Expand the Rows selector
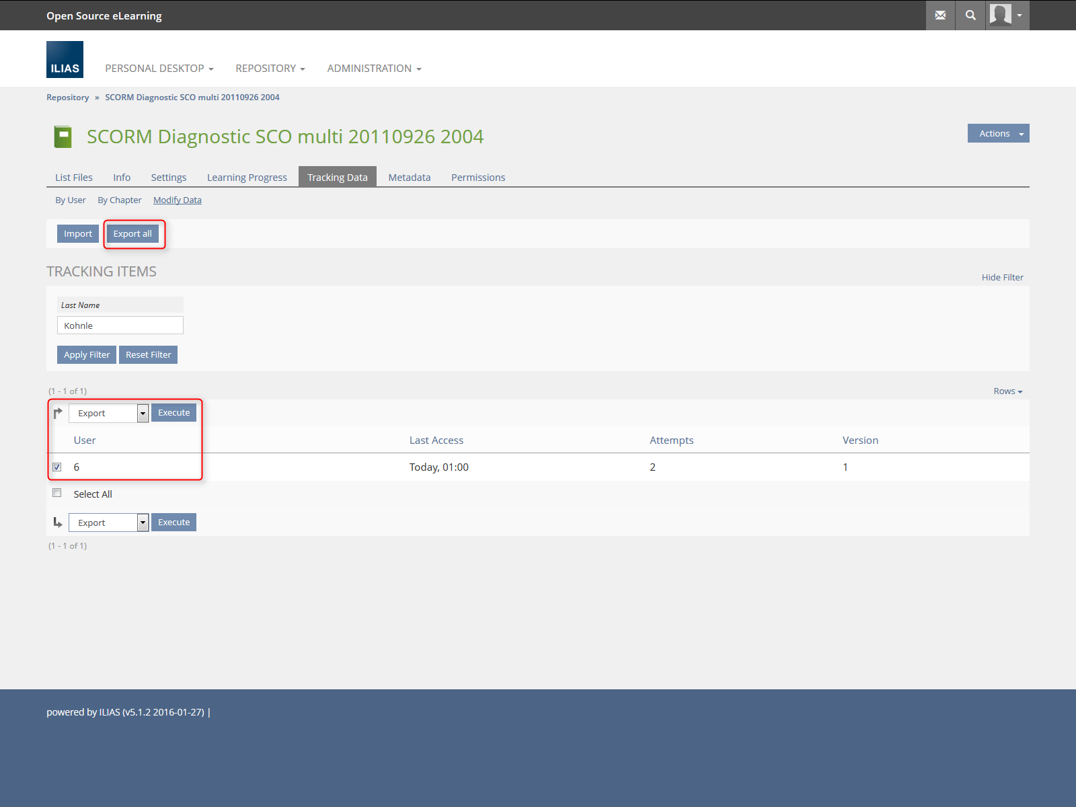This screenshot has width=1076, height=807. (1007, 391)
